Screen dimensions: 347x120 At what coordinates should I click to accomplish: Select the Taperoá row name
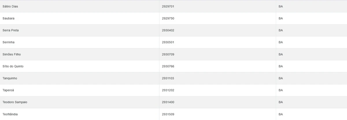(8, 90)
